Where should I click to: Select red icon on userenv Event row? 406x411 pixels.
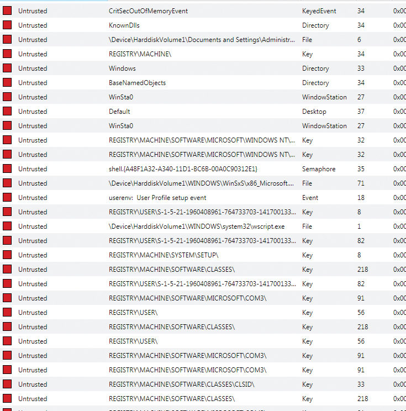[7, 198]
